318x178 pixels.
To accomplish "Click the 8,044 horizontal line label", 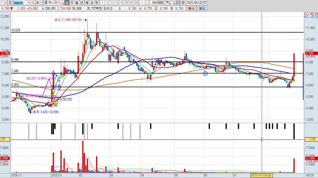I will (15, 59).
